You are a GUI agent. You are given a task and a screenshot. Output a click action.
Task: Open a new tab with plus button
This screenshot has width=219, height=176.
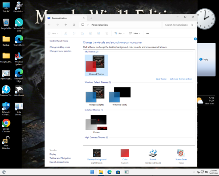91,18
